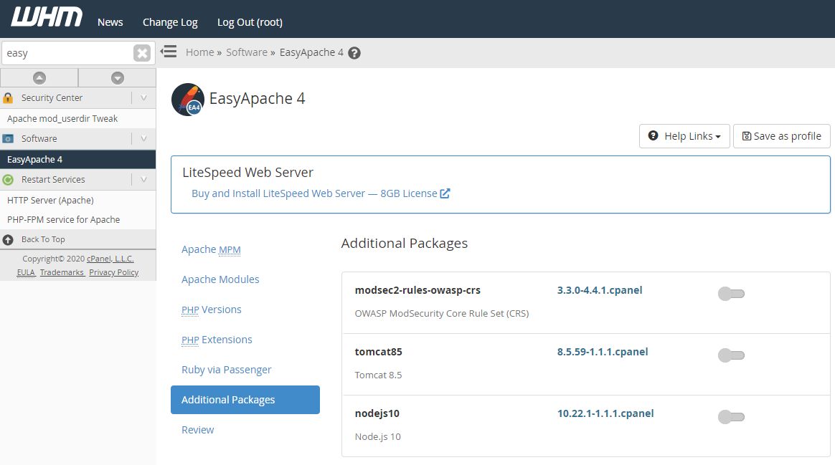Click the down arrow button in the sidebar
Screen dimensions: 835x465
(x=118, y=77)
